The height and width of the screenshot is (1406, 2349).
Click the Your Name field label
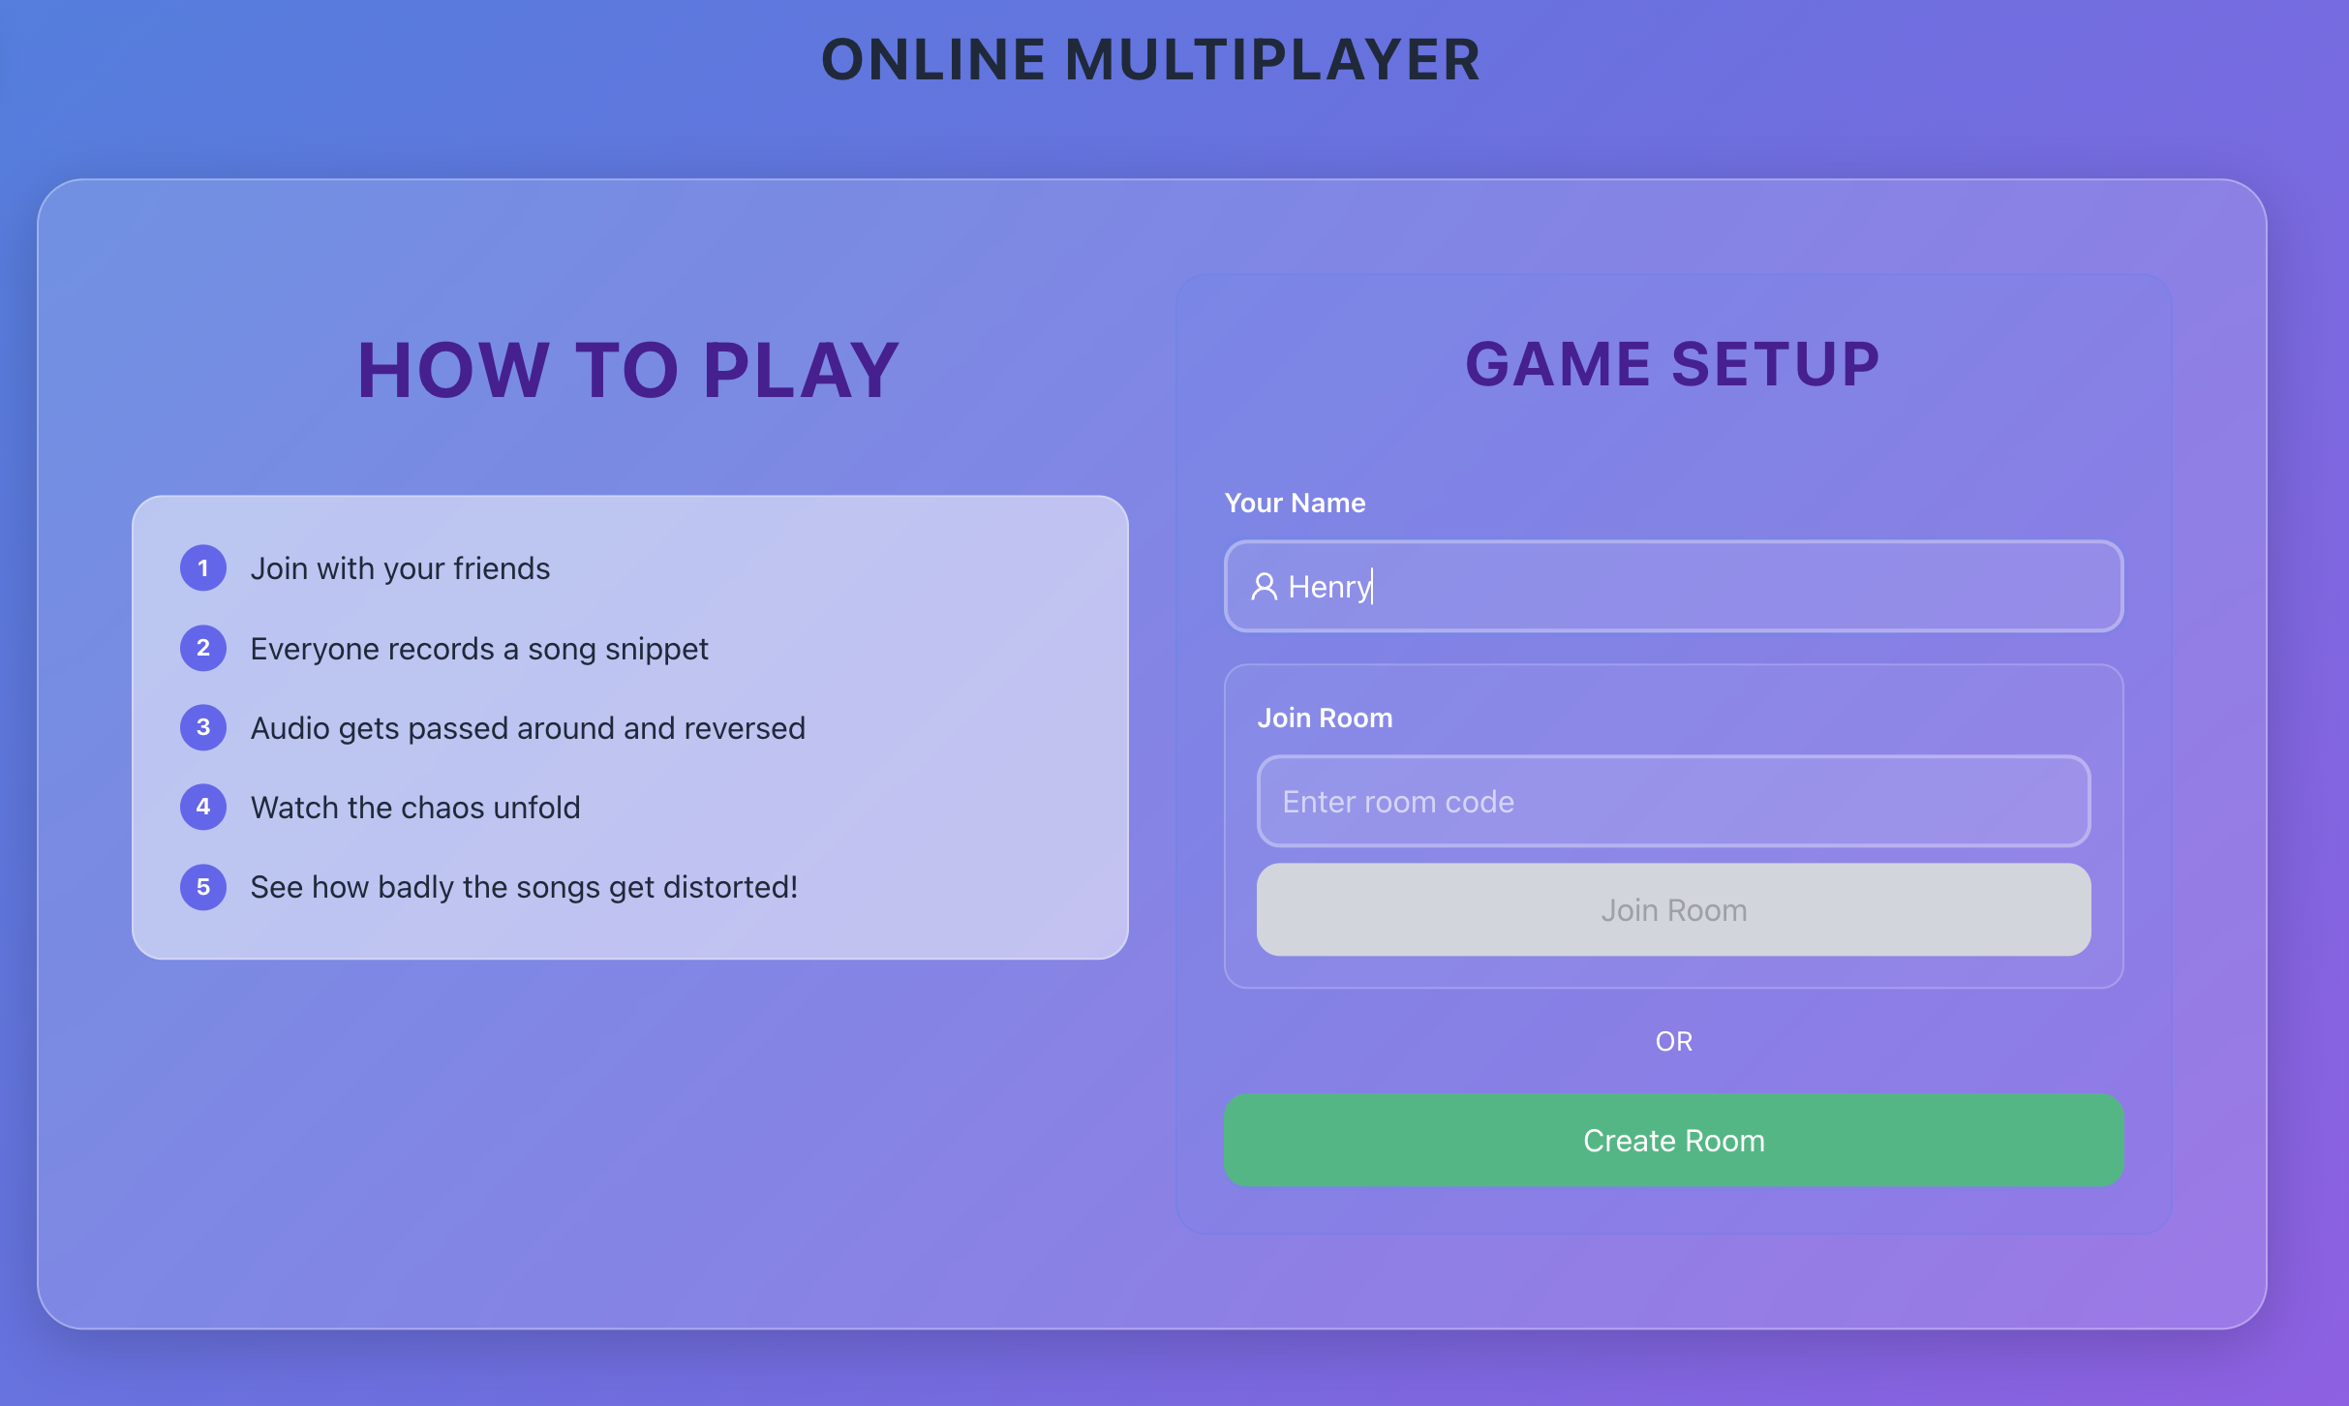[x=1295, y=504]
